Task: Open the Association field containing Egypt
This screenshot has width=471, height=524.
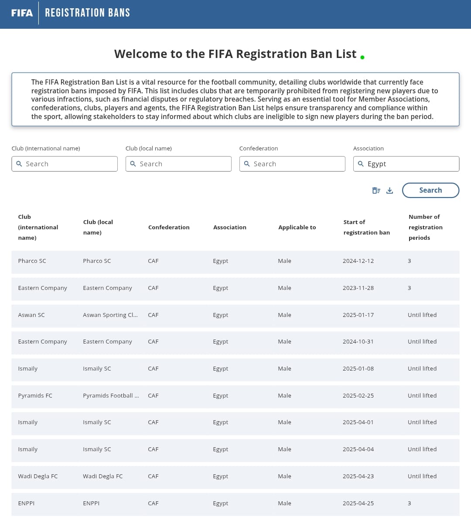Action: click(410, 164)
